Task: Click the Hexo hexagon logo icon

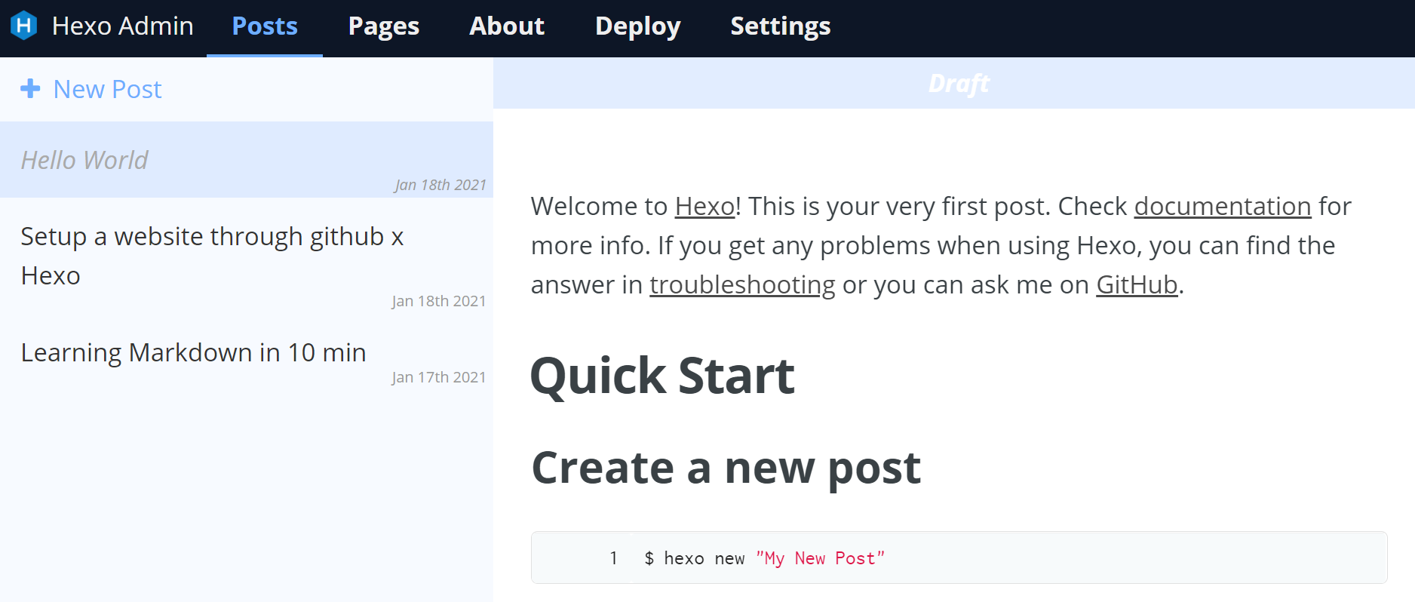Action: click(x=24, y=26)
